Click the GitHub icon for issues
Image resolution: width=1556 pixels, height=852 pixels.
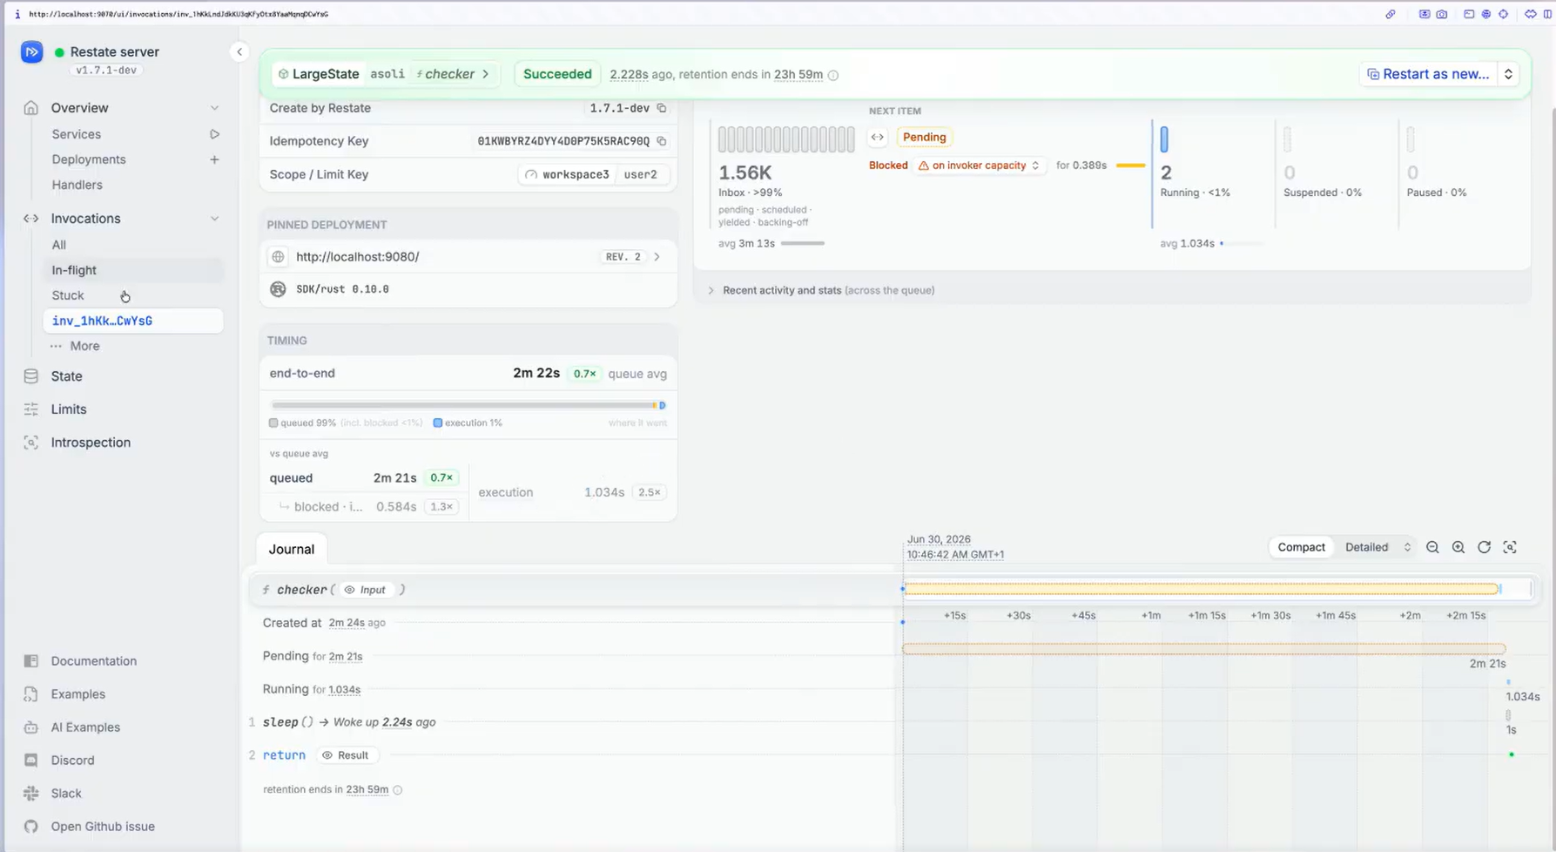[31, 827]
